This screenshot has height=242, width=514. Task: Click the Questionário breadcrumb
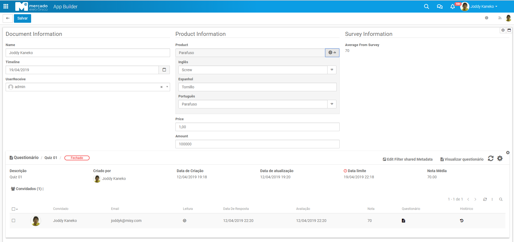click(x=26, y=158)
